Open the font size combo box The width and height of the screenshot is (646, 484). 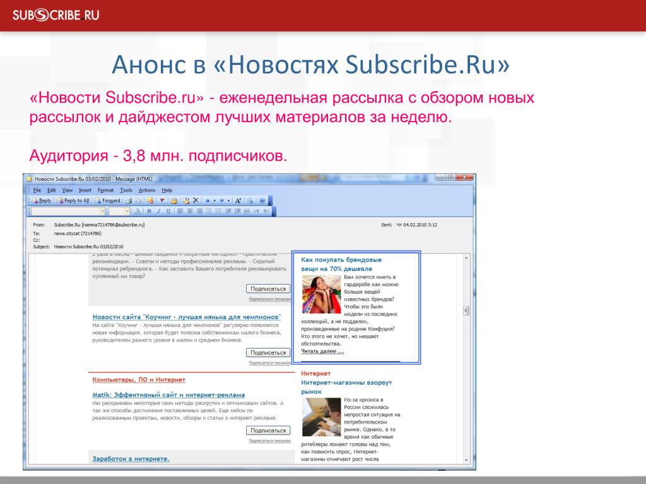click(x=119, y=211)
